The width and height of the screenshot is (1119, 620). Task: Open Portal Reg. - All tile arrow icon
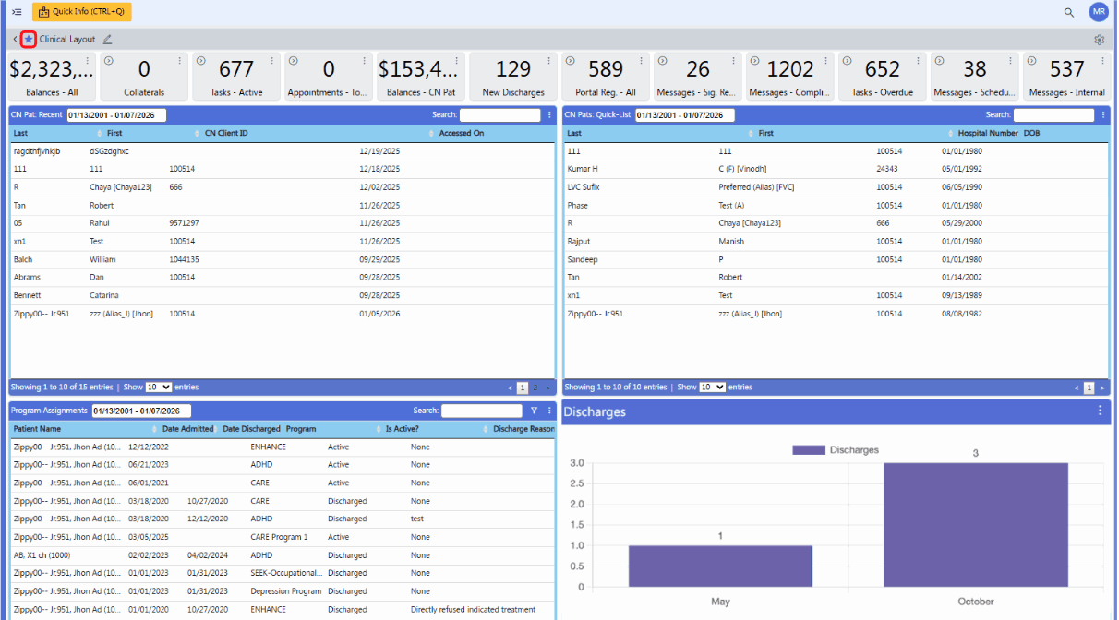[x=570, y=61]
